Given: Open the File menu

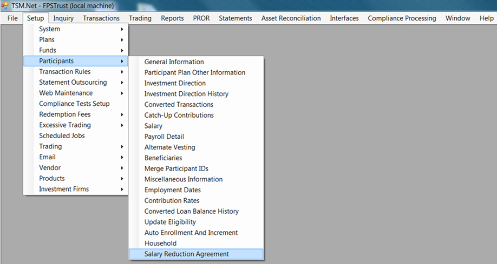Looking at the screenshot, I should click(x=12, y=18).
